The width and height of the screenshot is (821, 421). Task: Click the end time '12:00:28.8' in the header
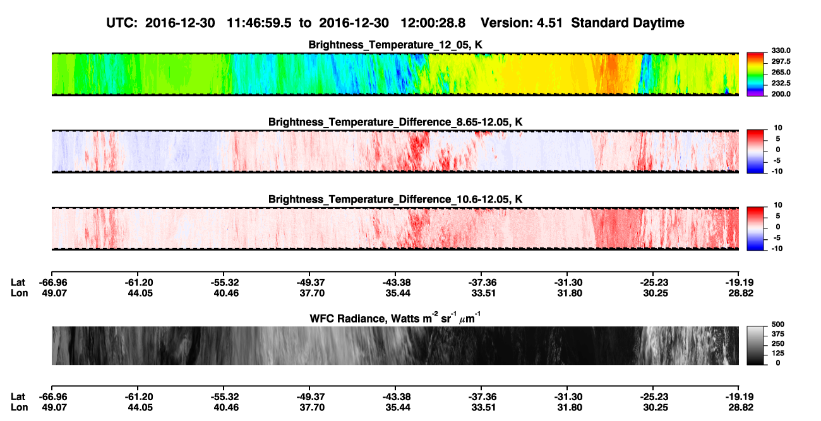pyautogui.click(x=432, y=23)
